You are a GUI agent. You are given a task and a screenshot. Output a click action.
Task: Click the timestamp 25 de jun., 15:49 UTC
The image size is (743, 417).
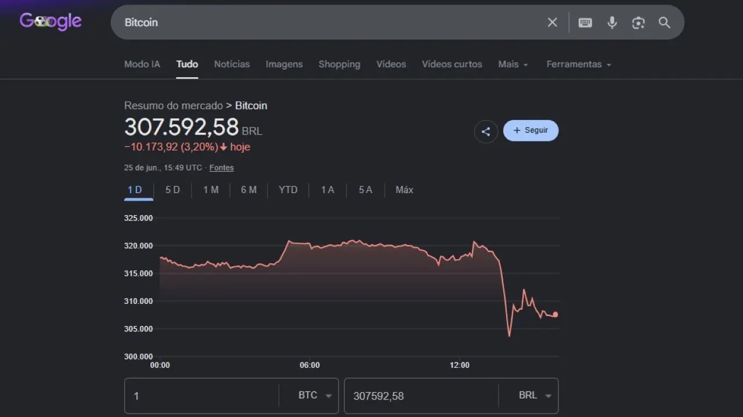point(163,168)
